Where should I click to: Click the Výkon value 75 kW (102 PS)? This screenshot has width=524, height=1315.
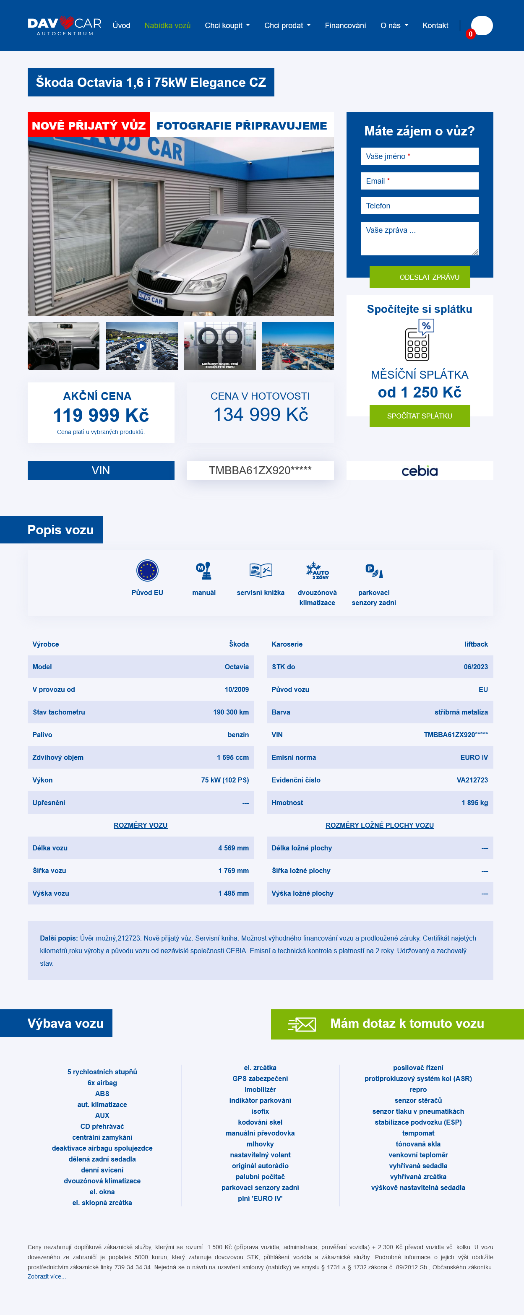pos(225,780)
